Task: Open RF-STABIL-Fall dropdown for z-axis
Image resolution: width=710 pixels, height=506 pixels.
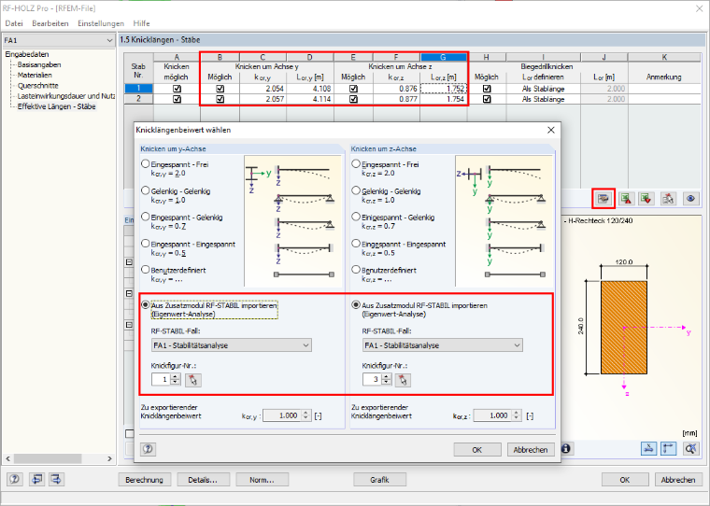Action: point(442,345)
